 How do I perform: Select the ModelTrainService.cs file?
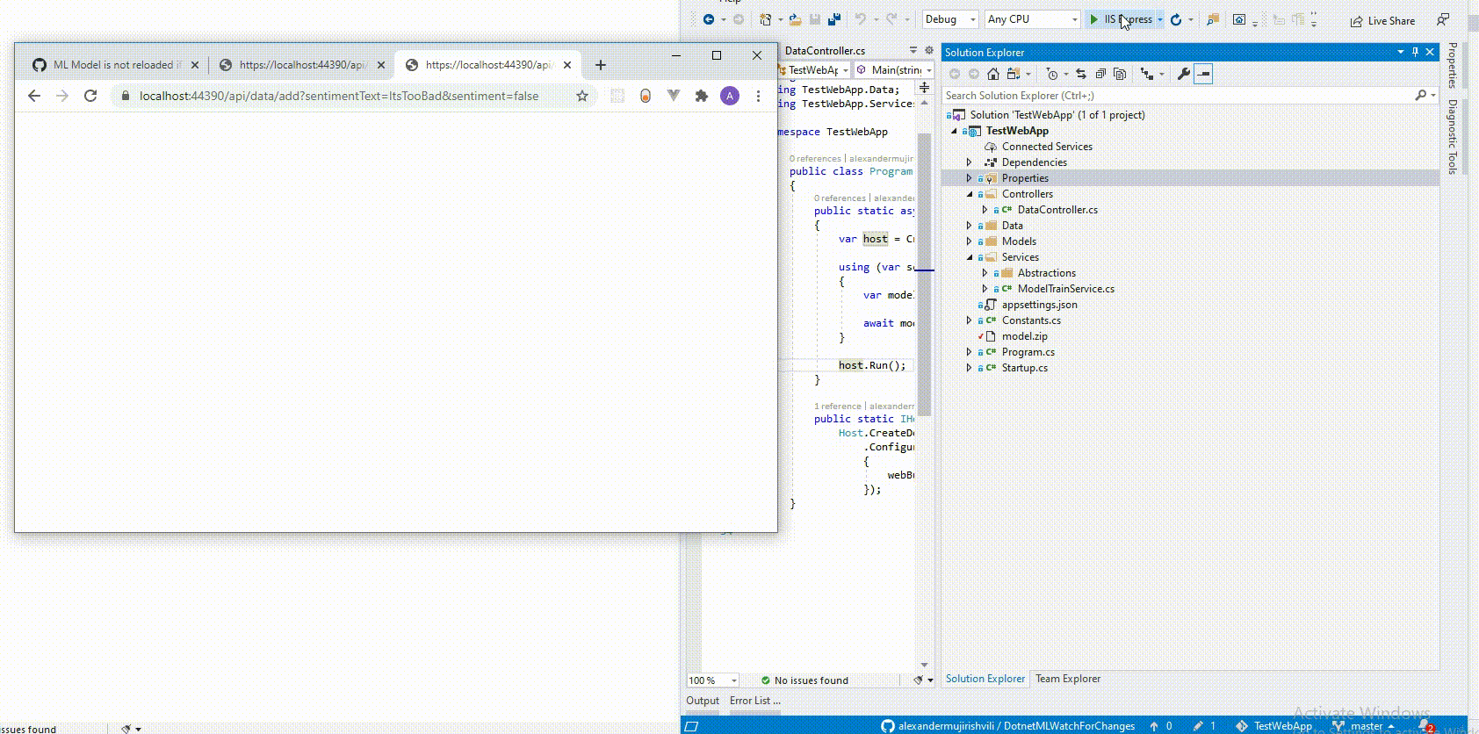[1065, 289]
